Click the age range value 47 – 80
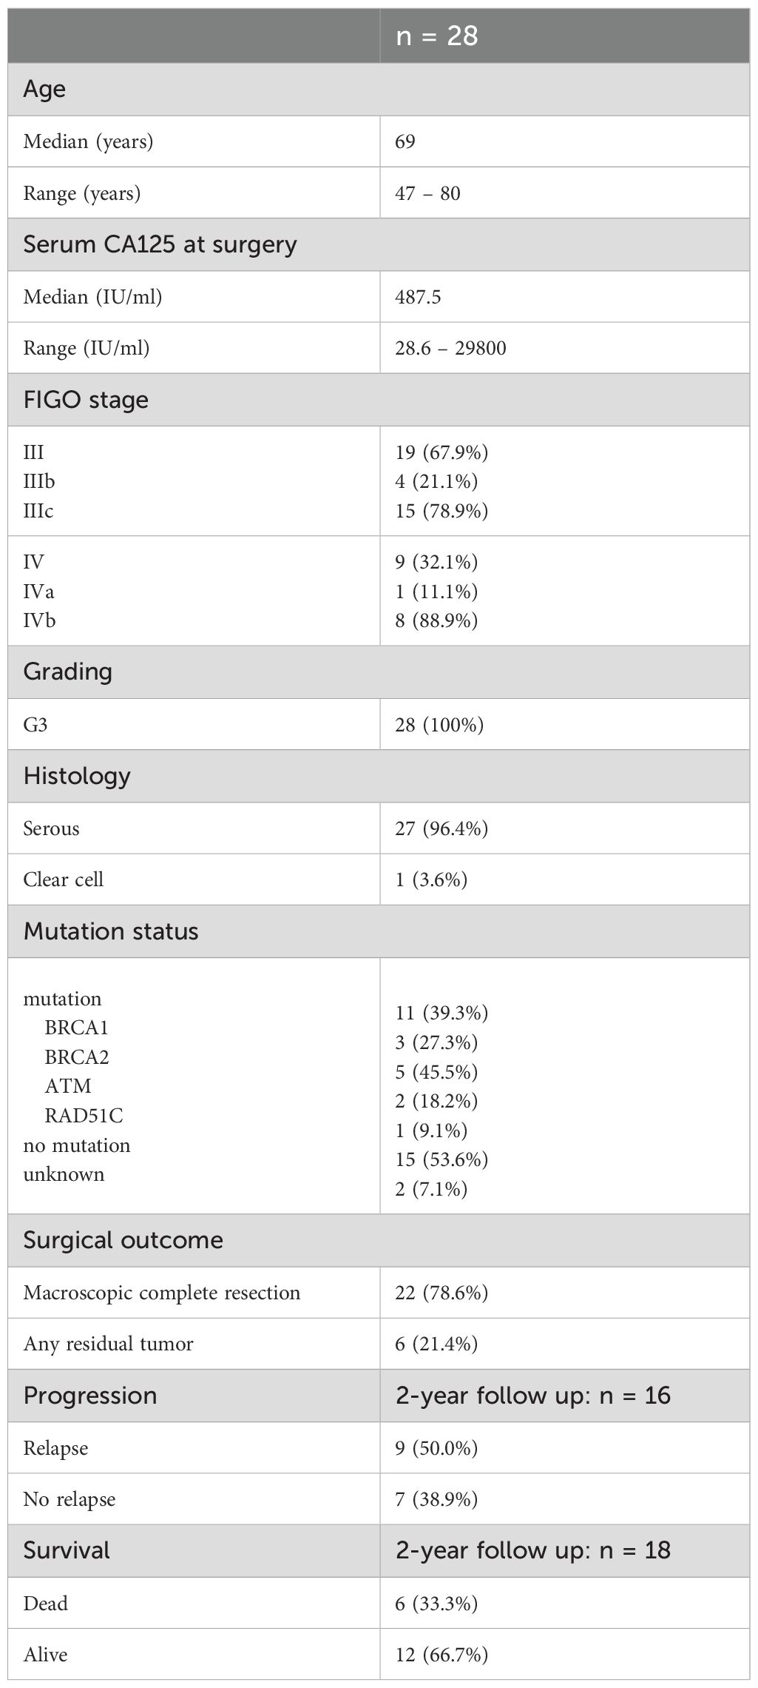This screenshot has width=758, height=1688. (427, 193)
